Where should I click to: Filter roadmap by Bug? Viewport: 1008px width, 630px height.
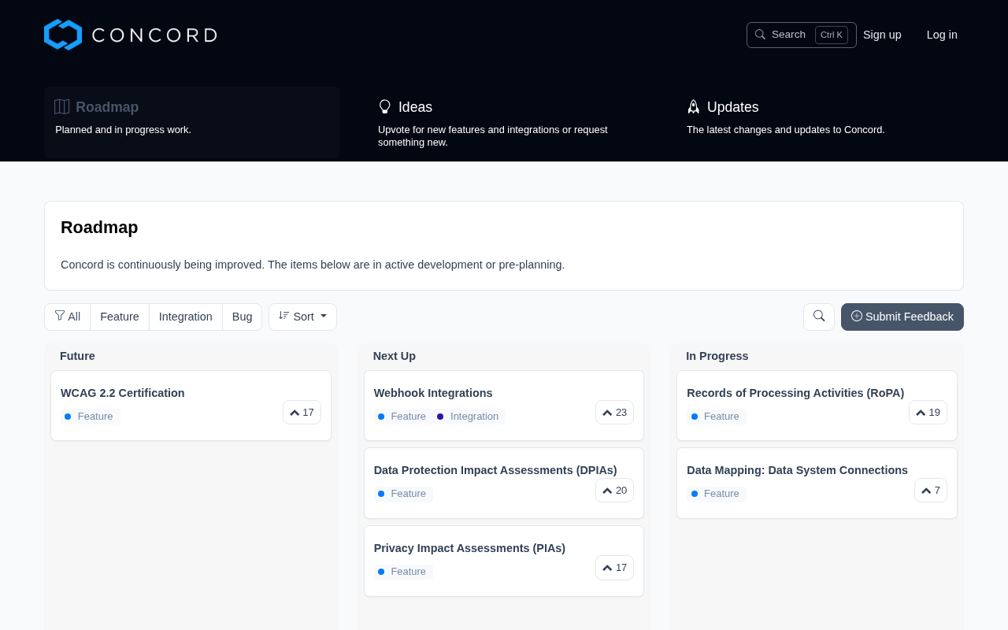(242, 317)
